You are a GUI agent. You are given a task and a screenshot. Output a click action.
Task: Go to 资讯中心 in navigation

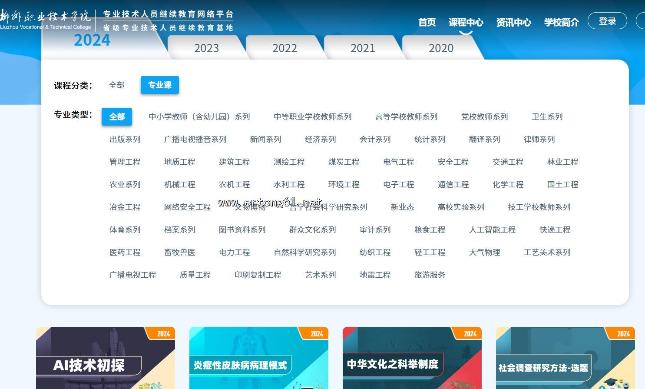pyautogui.click(x=513, y=22)
